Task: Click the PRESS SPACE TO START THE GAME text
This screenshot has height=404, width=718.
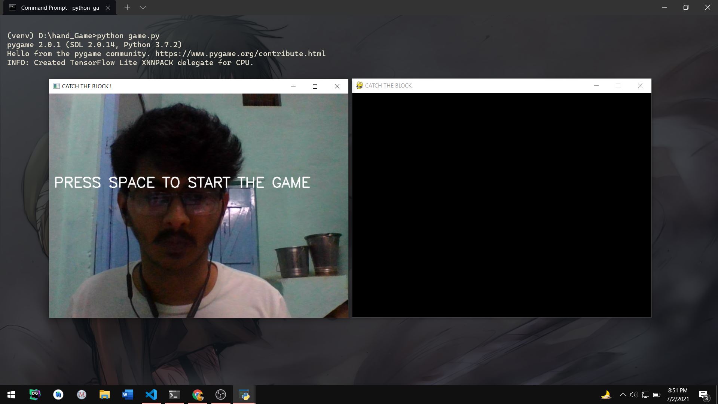Action: (x=182, y=183)
